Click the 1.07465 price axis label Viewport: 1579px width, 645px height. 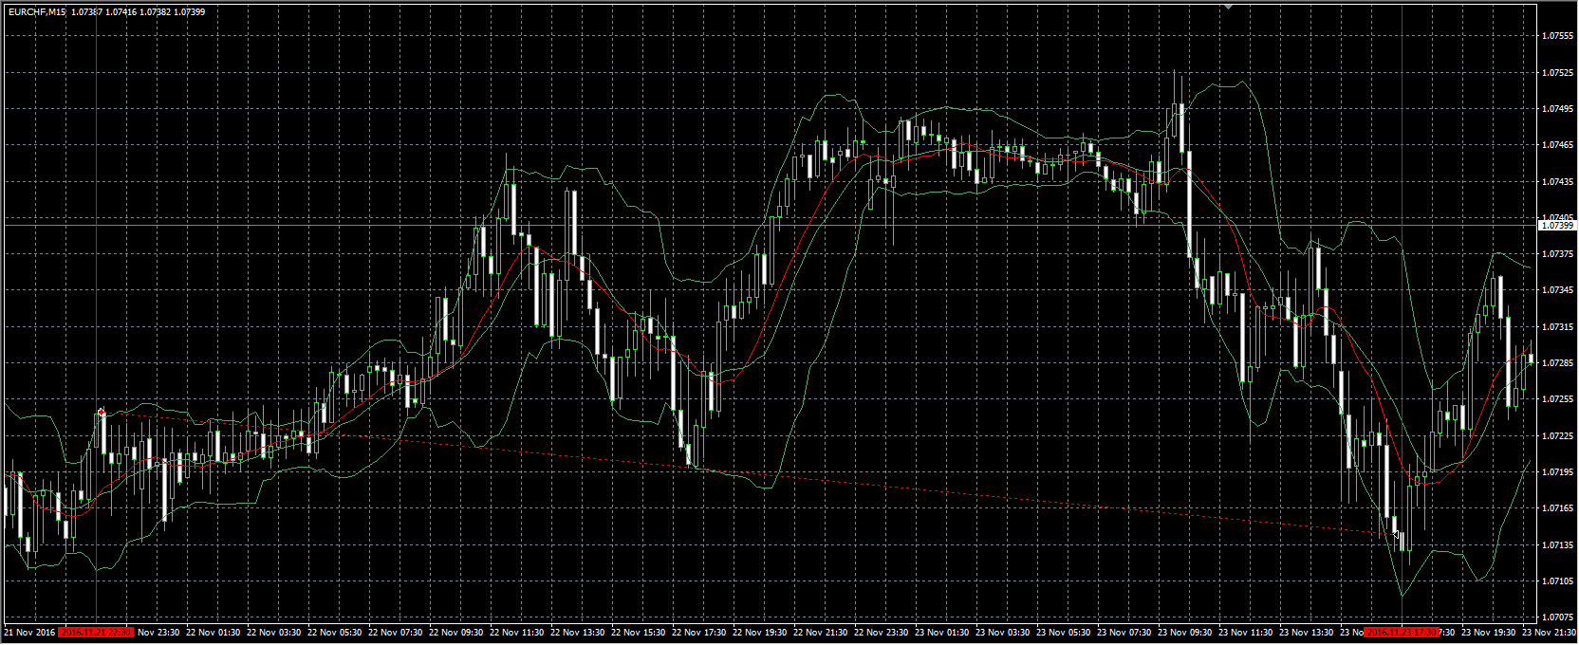coord(1558,145)
